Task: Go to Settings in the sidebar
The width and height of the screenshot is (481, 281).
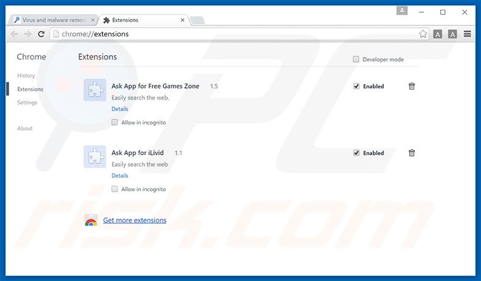Action: pos(27,103)
